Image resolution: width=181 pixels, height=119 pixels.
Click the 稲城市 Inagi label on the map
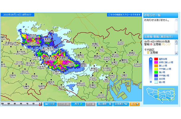point(42,87)
